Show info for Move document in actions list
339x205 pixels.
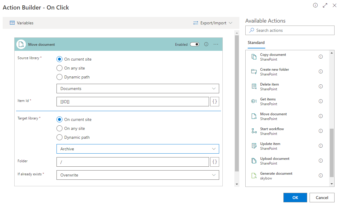click(321, 116)
